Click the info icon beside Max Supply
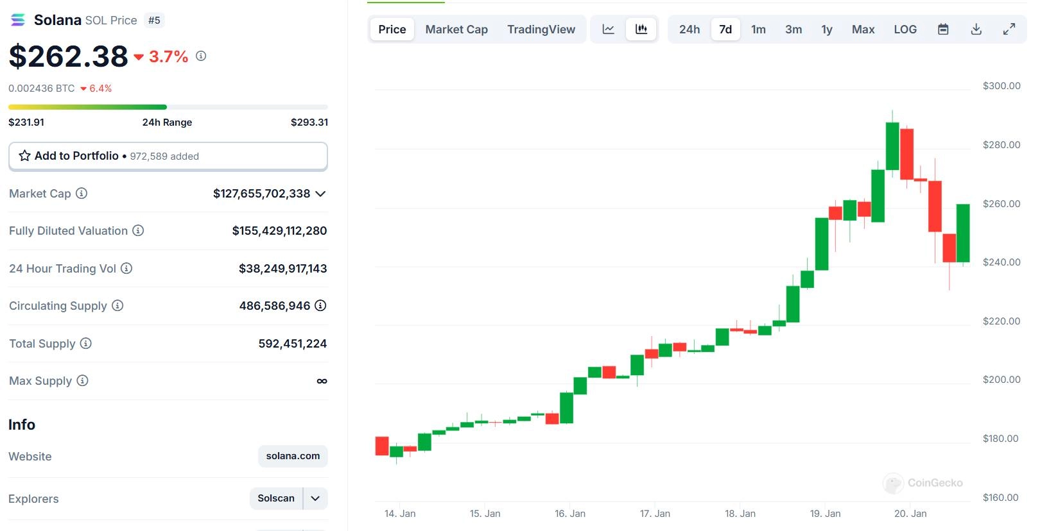 point(82,380)
